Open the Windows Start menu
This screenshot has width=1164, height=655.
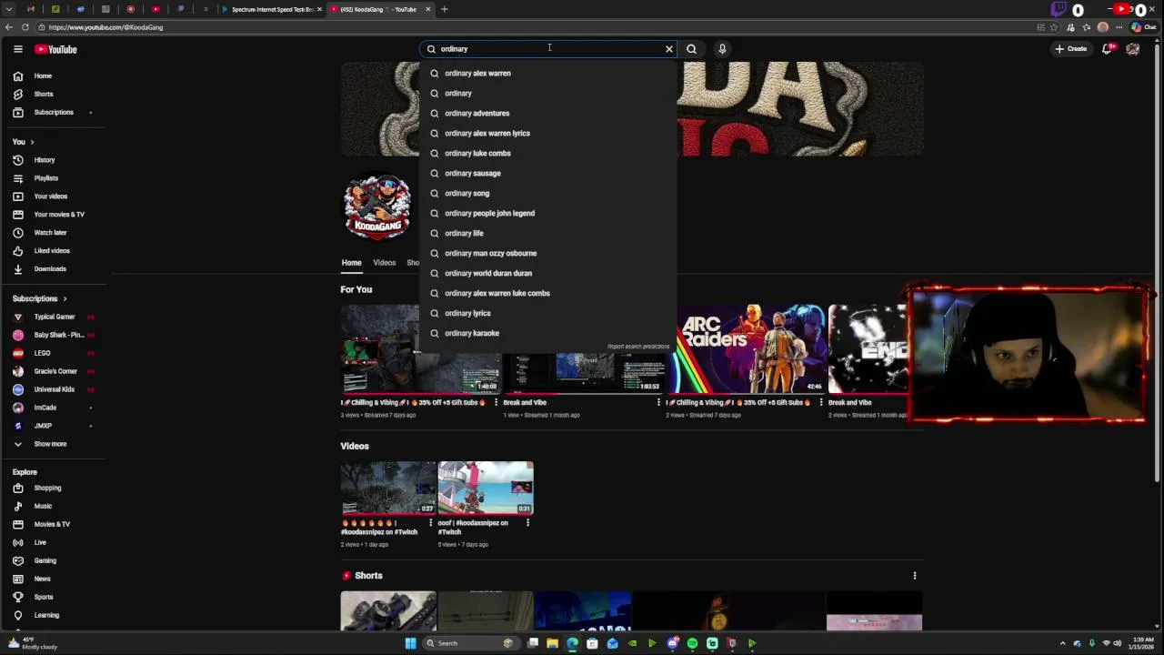point(410,643)
